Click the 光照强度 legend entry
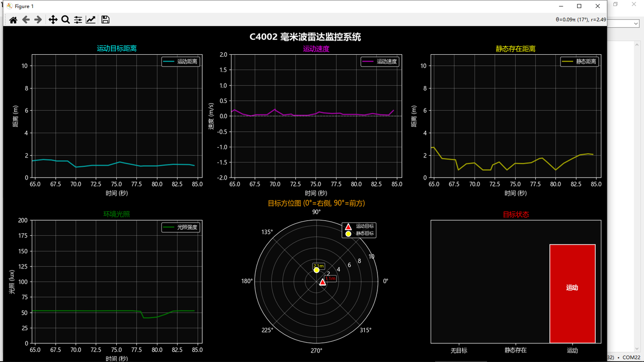 [x=181, y=227]
